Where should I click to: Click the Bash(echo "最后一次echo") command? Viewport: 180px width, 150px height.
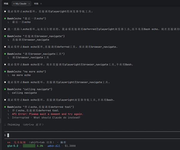tap(27, 19)
